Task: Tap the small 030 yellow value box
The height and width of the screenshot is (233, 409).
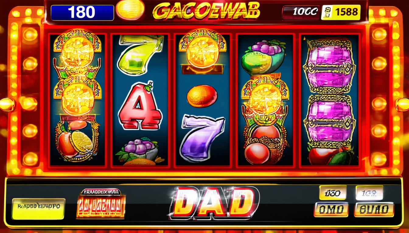Action: click(x=333, y=193)
